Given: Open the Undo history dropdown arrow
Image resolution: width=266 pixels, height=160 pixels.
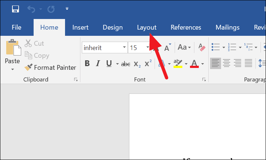Looking at the screenshot, I should pyautogui.click(x=41, y=9).
